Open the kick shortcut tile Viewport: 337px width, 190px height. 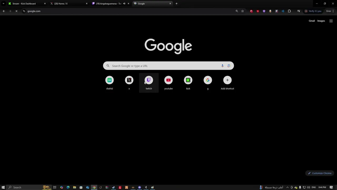(x=188, y=83)
